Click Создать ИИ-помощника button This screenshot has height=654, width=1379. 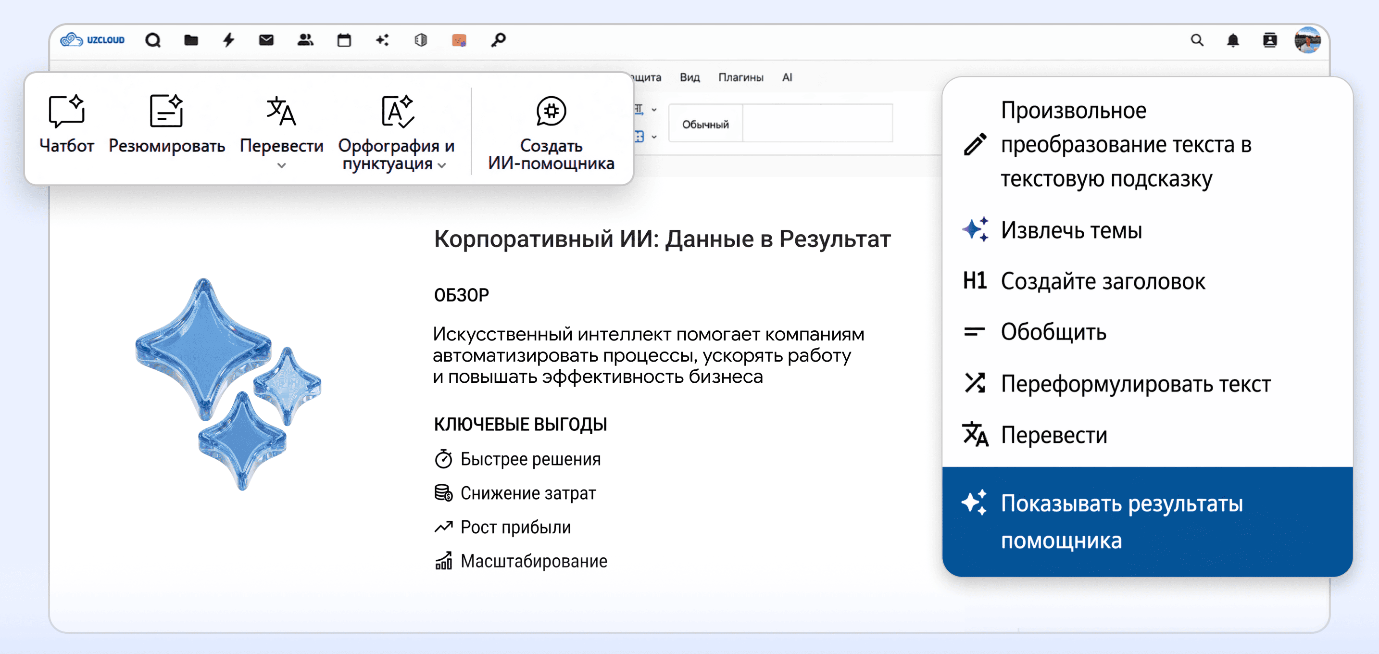click(x=551, y=132)
